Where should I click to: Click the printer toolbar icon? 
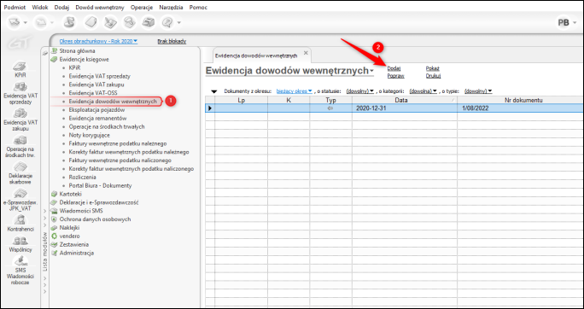(x=149, y=23)
